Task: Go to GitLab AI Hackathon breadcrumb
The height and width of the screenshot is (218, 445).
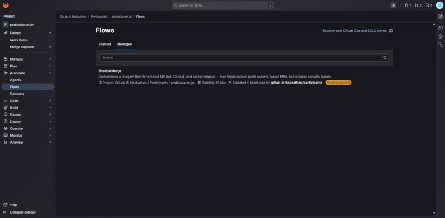Action: point(73,17)
